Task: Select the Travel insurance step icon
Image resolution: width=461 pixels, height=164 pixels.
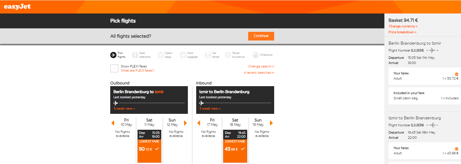Action: coord(228,55)
